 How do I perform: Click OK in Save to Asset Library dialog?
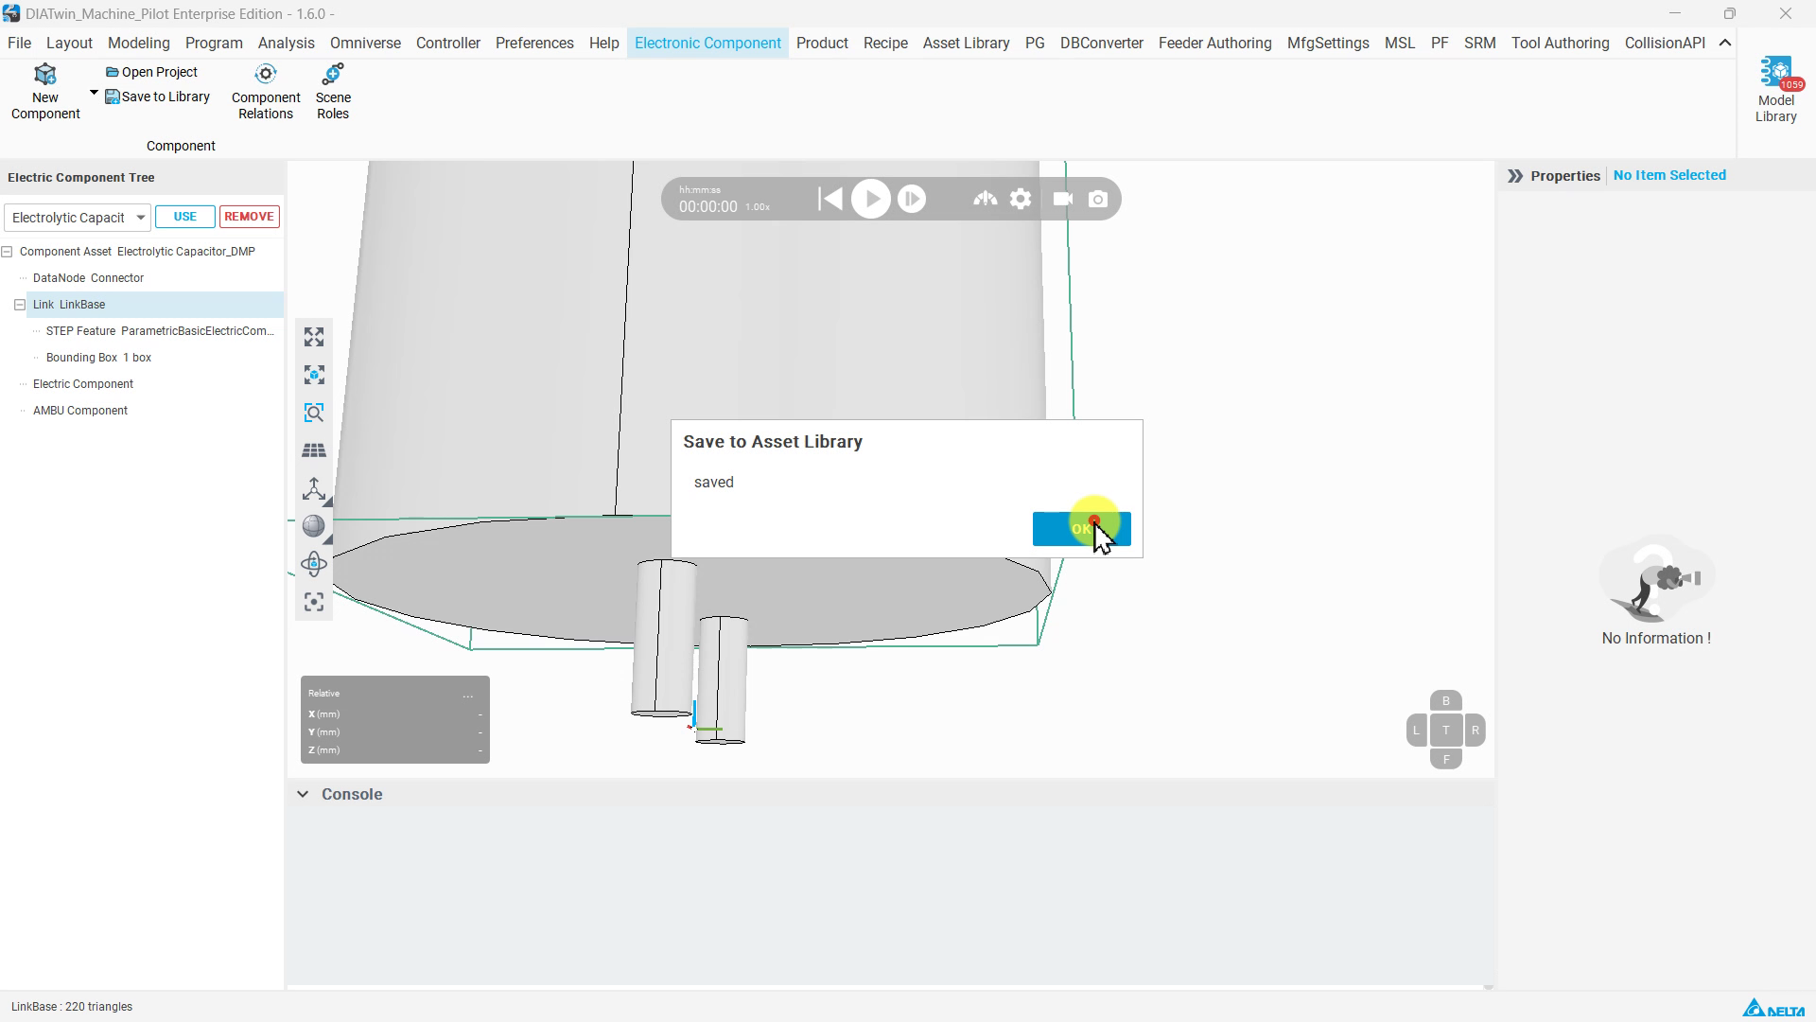[1081, 529]
